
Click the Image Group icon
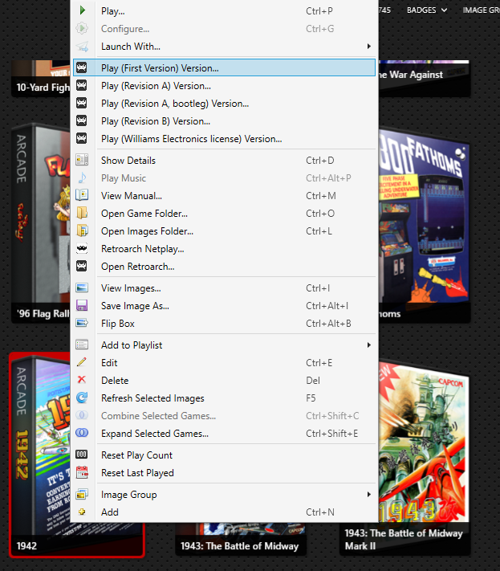tap(82, 494)
